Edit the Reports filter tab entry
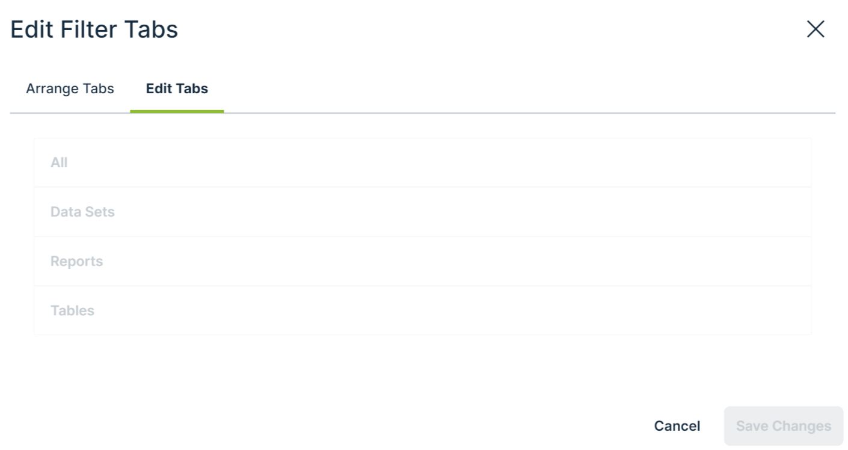Screen dimensions: 848x450 [x=76, y=261]
